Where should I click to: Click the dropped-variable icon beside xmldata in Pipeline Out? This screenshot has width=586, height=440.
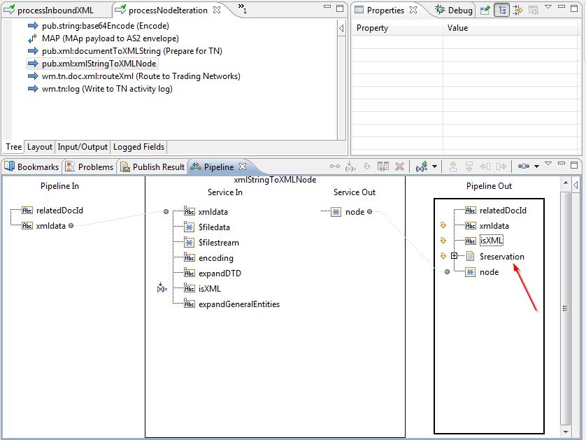(x=443, y=225)
